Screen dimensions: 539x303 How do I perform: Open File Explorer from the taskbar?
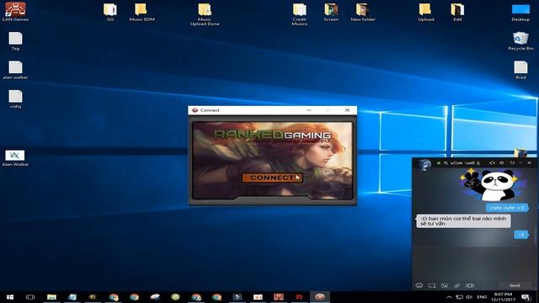[x=51, y=297]
